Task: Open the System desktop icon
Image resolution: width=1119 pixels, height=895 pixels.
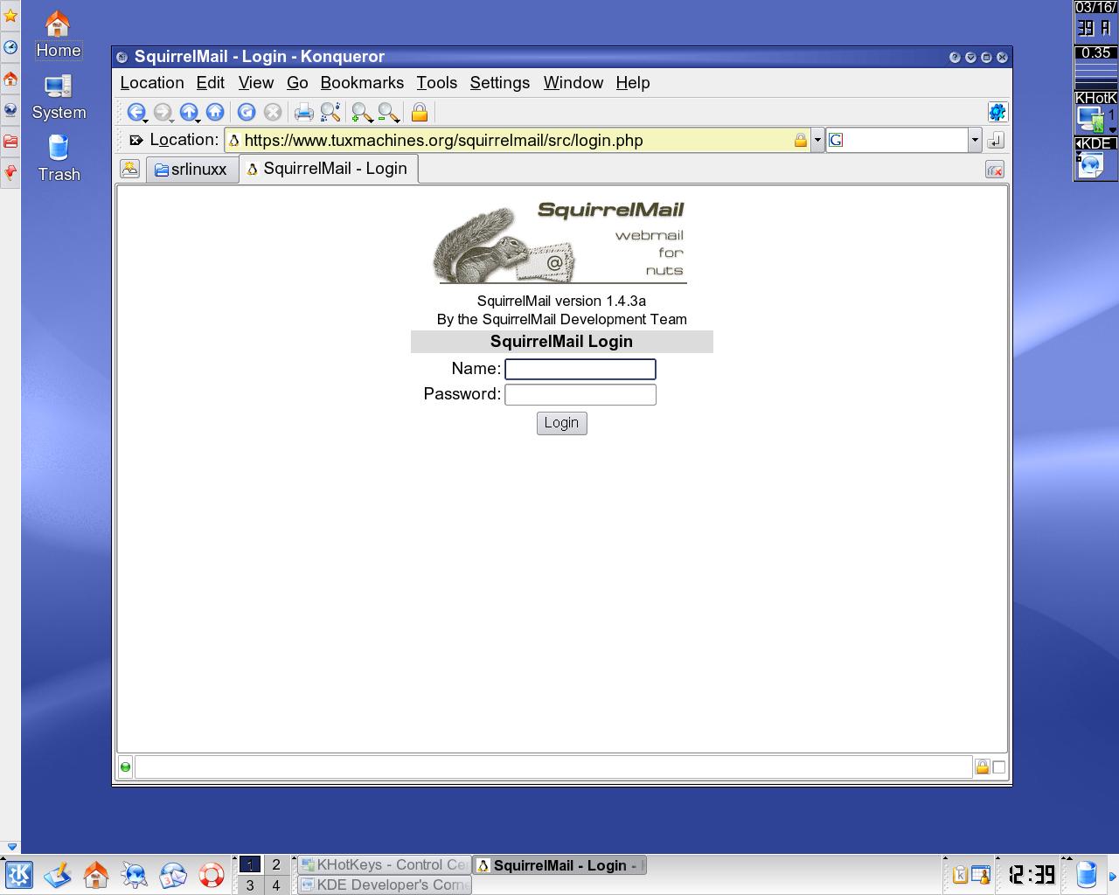Action: 59,96
